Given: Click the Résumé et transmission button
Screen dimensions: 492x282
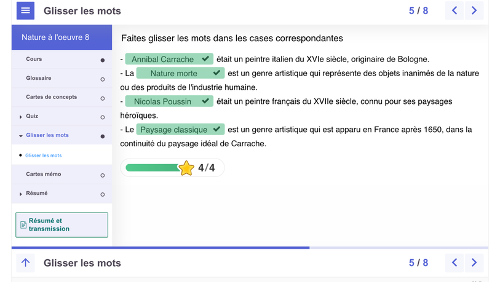Looking at the screenshot, I should [x=61, y=225].
